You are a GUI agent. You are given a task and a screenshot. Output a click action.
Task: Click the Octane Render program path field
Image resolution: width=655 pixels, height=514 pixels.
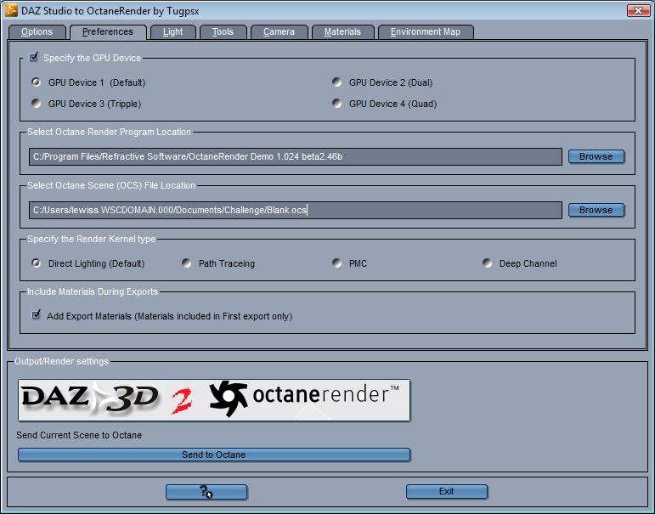point(296,156)
